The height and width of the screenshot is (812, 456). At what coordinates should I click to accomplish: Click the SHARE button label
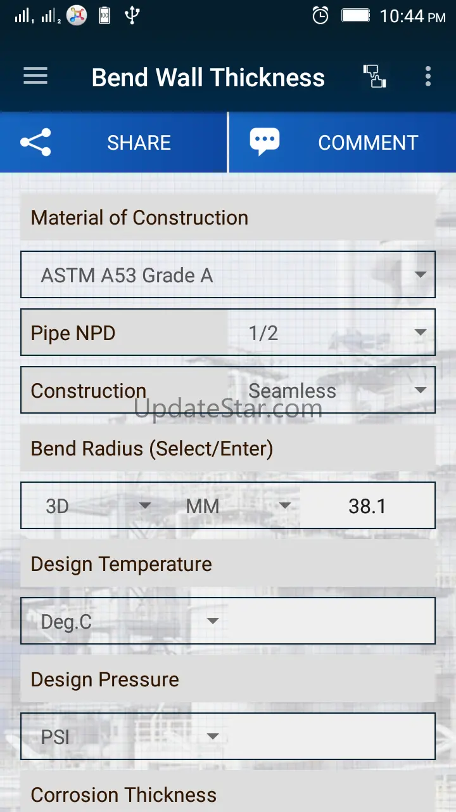pos(139,143)
